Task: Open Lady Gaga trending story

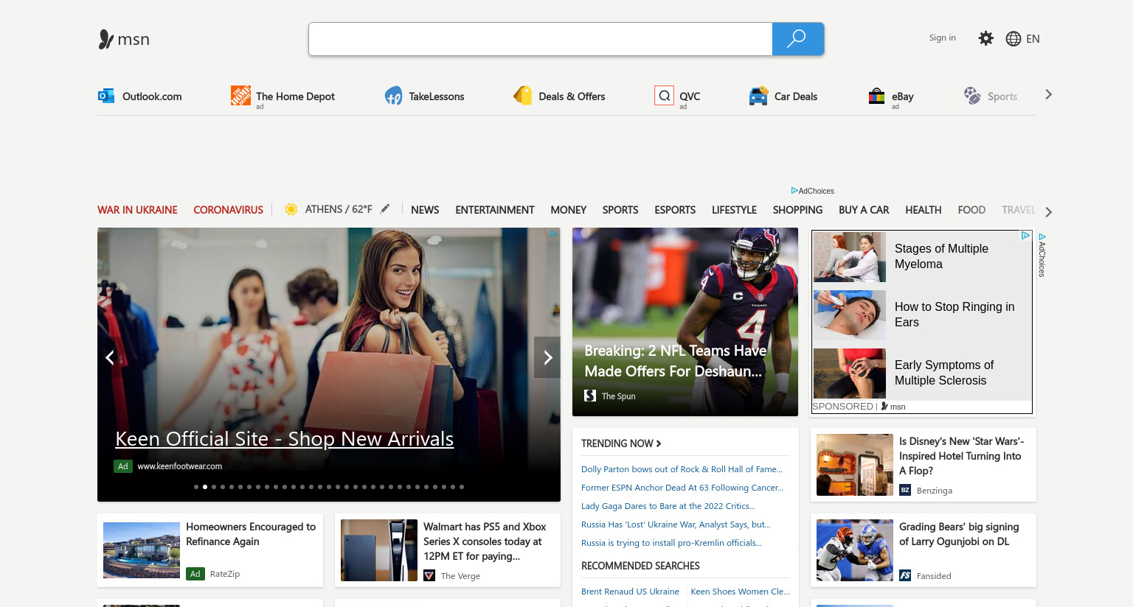Action: click(x=668, y=506)
